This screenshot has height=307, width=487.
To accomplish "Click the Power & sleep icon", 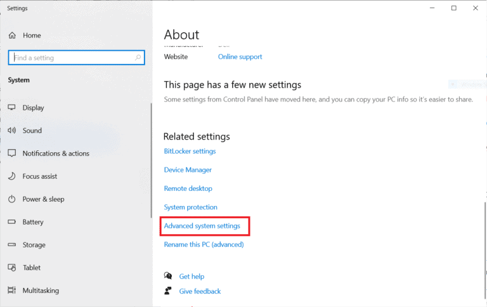I will pyautogui.click(x=12, y=199).
